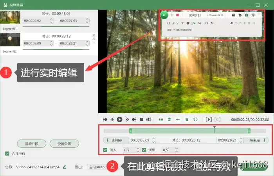Play only the selected bracketed segment
The width and height of the screenshot is (274, 176).
[209, 120]
